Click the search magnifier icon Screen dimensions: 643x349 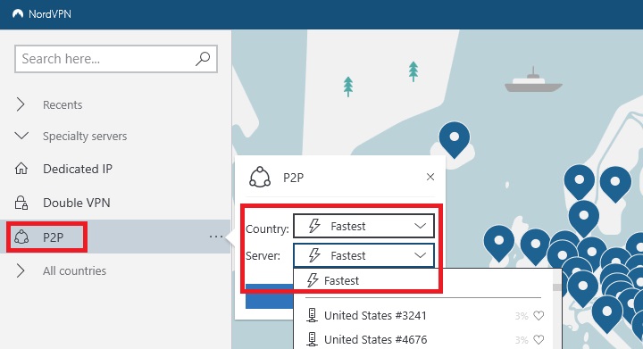(x=203, y=59)
